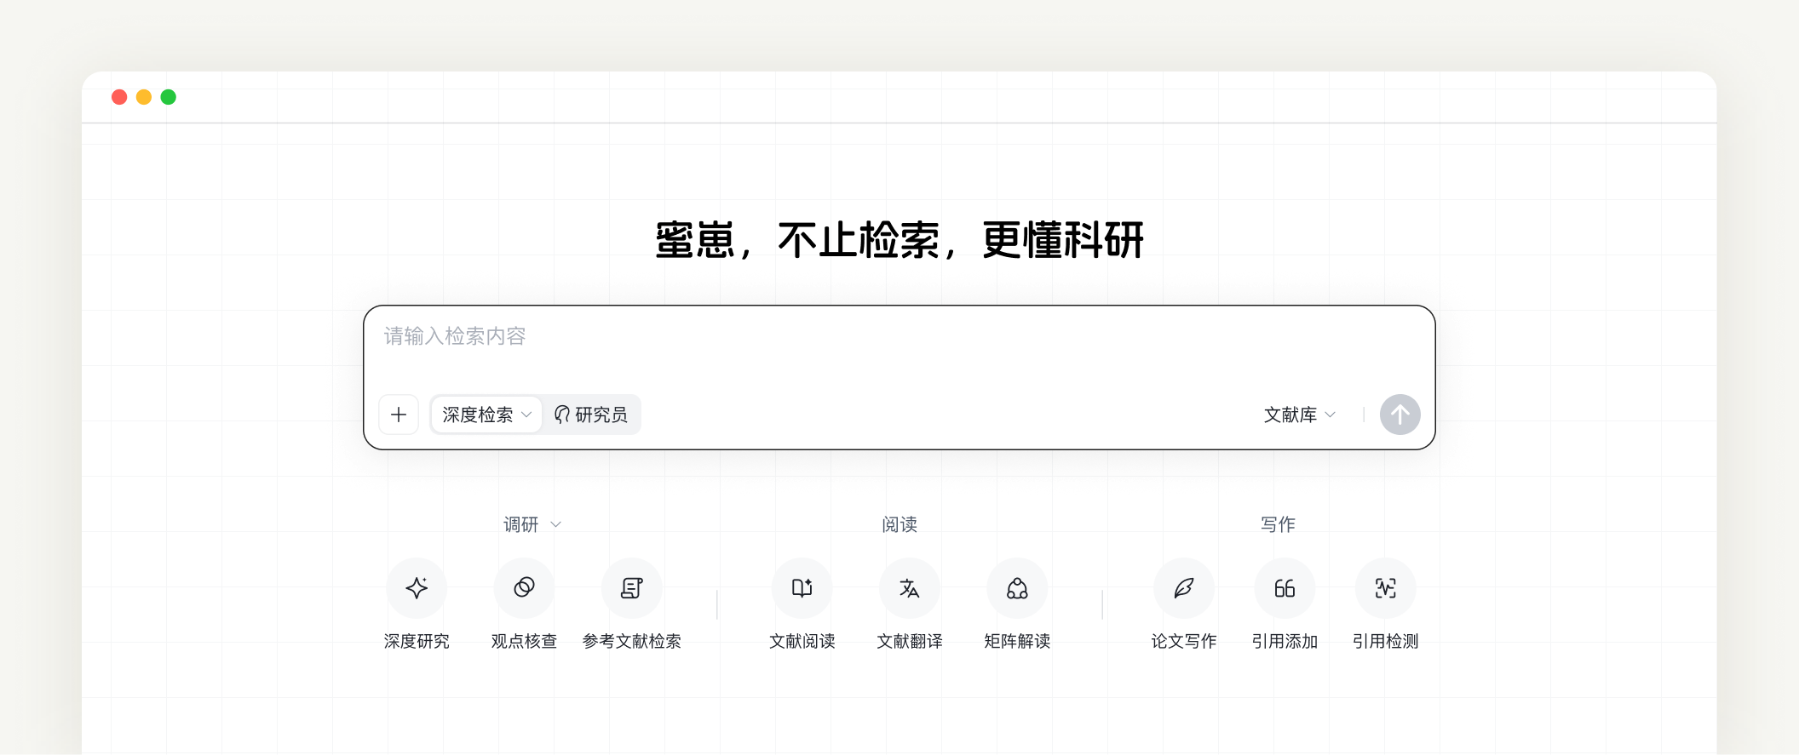Open 引用添加 via the quote icon

click(x=1285, y=588)
